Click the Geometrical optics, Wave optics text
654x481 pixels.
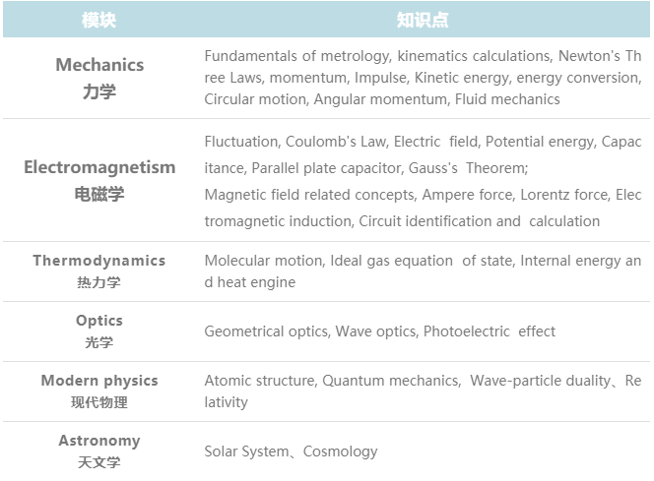(379, 331)
